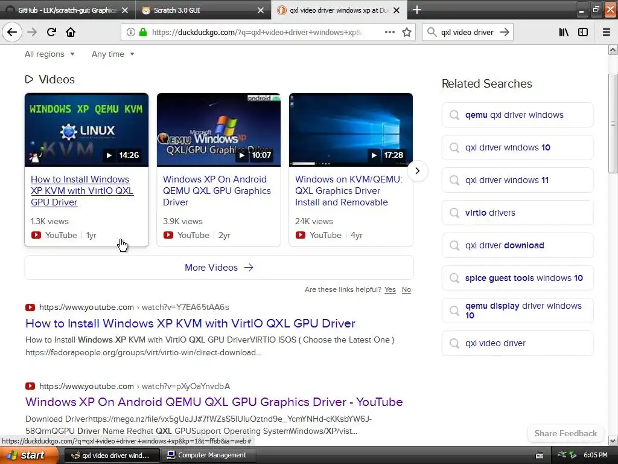Answer Yes to links helpful question

[x=390, y=289]
